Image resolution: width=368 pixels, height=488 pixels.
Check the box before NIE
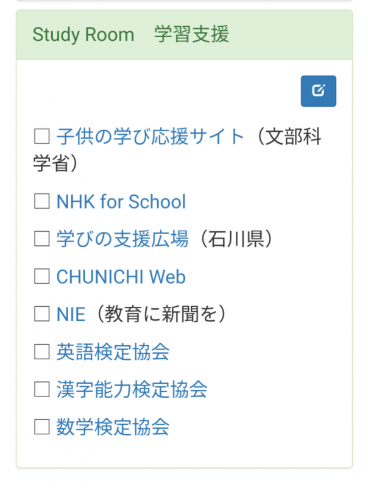point(41,314)
